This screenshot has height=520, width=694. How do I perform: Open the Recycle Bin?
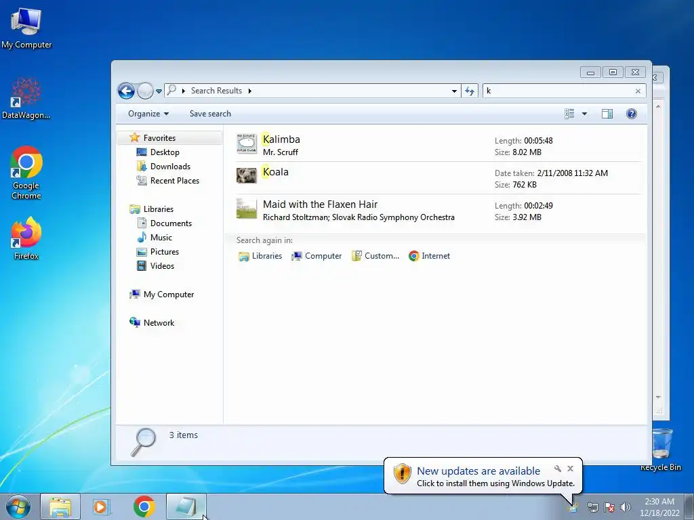[x=661, y=450]
